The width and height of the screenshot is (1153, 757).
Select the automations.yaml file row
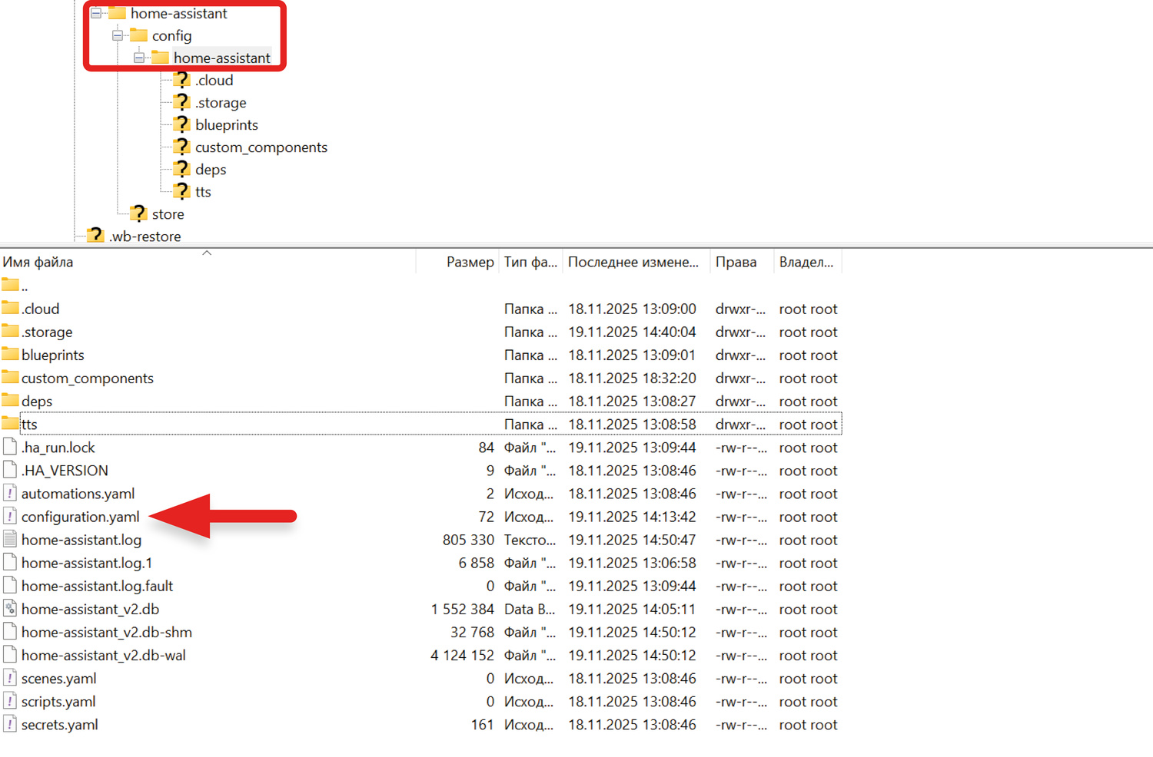pyautogui.click(x=78, y=494)
